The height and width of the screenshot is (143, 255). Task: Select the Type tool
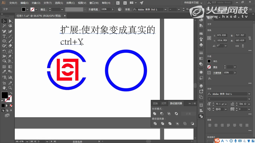click(4, 36)
